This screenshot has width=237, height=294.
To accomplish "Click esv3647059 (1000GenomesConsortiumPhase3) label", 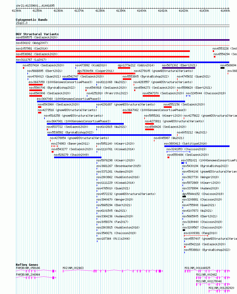I will (60, 82).
